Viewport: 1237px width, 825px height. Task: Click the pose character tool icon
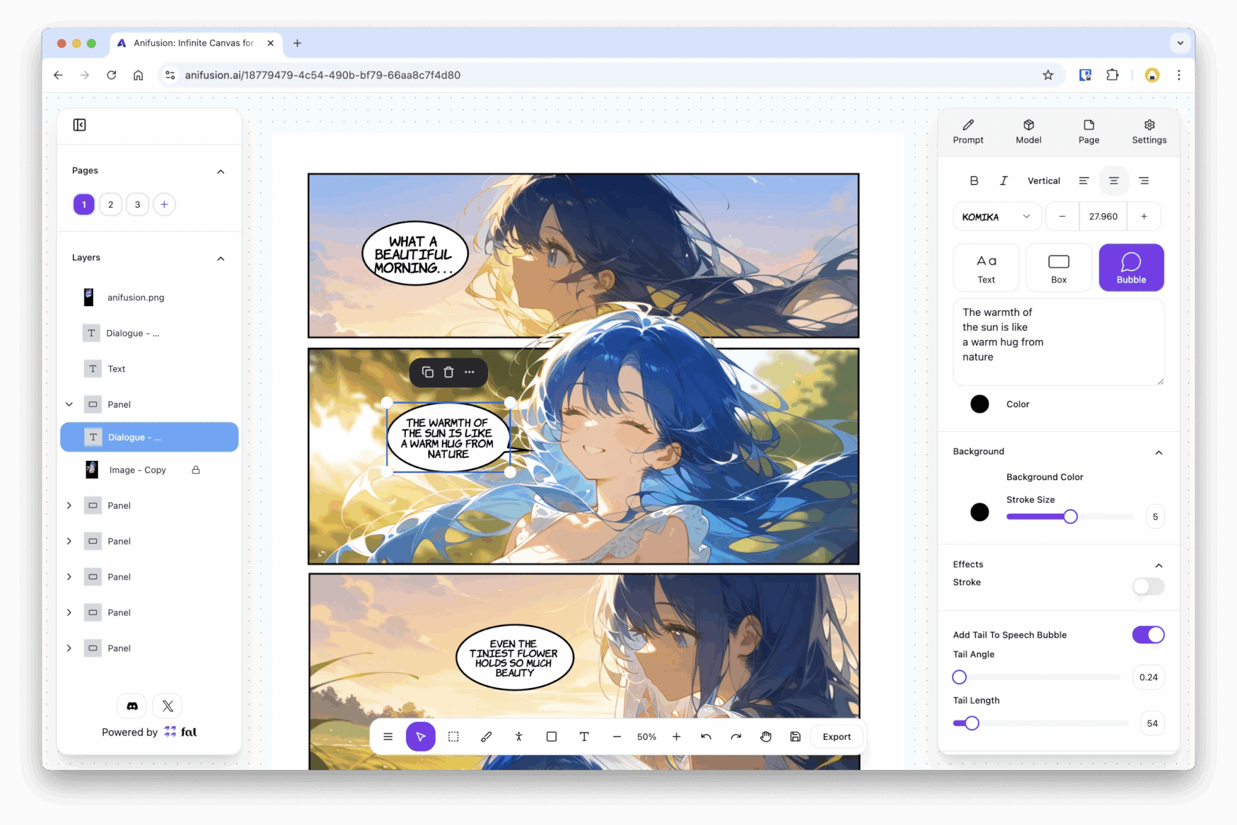point(519,736)
